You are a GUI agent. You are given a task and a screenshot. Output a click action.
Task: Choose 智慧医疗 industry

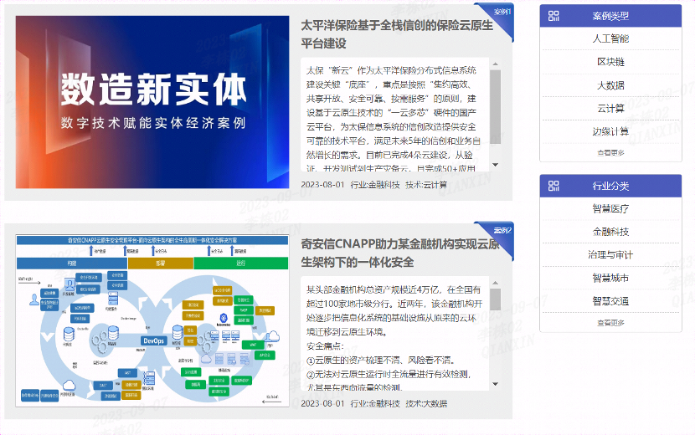click(610, 208)
